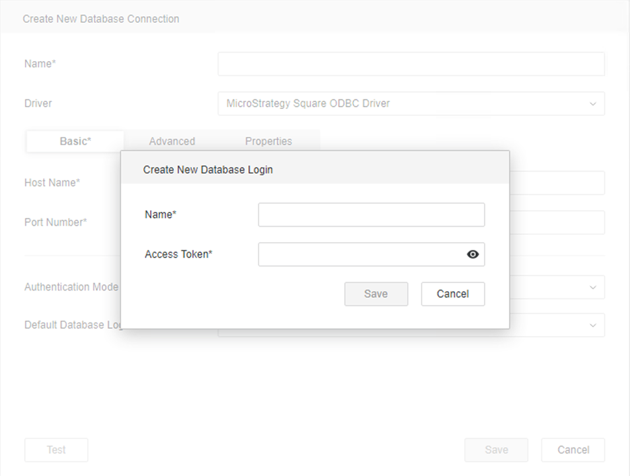
Task: Select the Properties tab
Action: 268,141
